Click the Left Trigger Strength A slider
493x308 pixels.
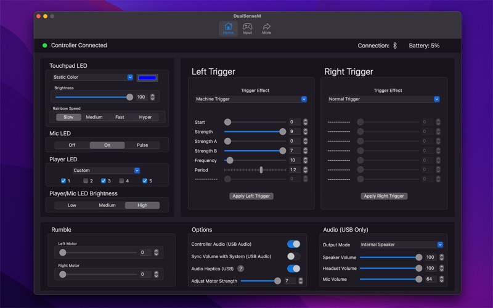coord(255,141)
